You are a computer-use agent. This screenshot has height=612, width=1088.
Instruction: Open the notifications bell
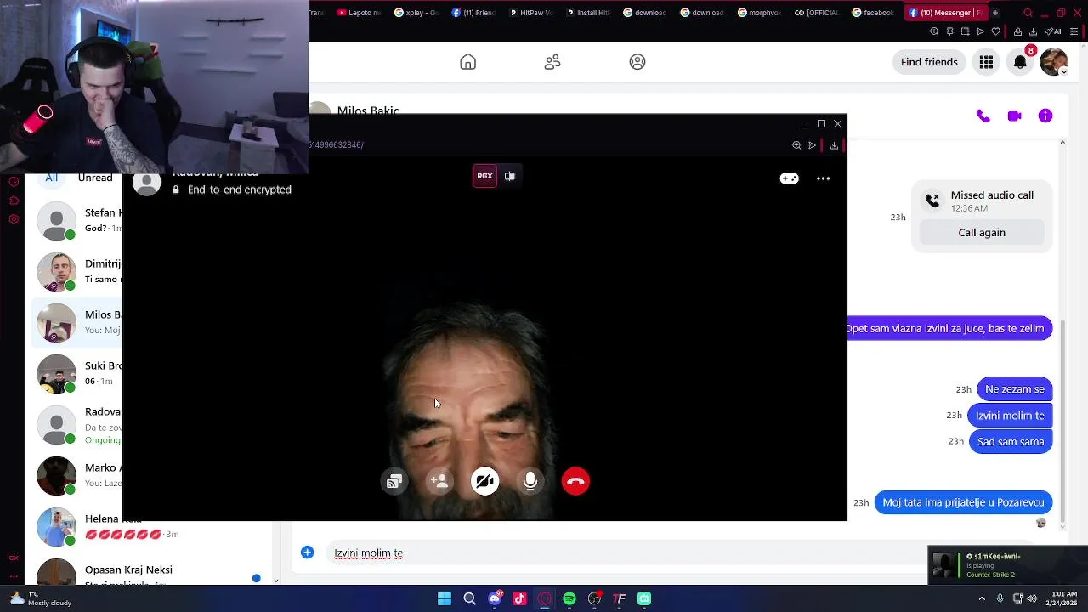(1020, 62)
